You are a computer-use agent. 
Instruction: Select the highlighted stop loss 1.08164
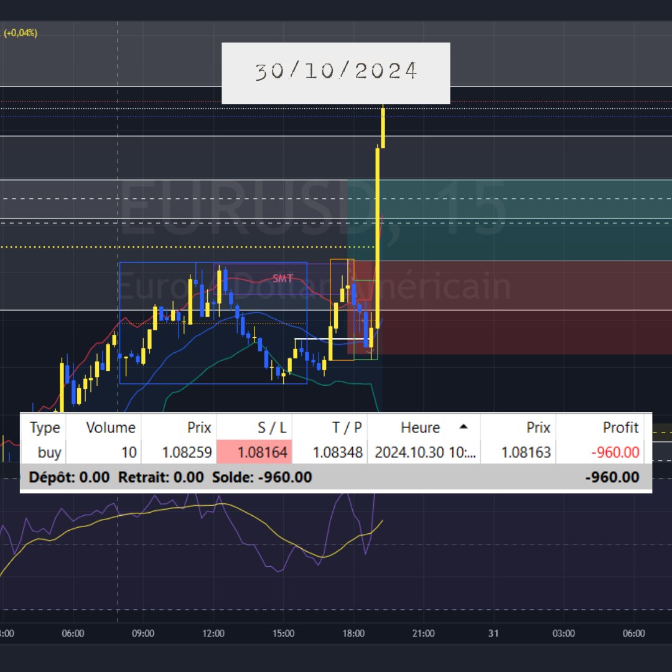[x=254, y=452]
